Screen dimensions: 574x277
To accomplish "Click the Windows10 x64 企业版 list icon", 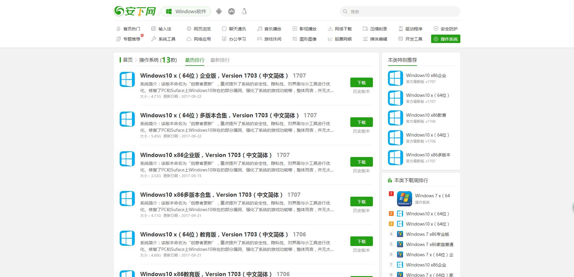I will click(127, 79).
